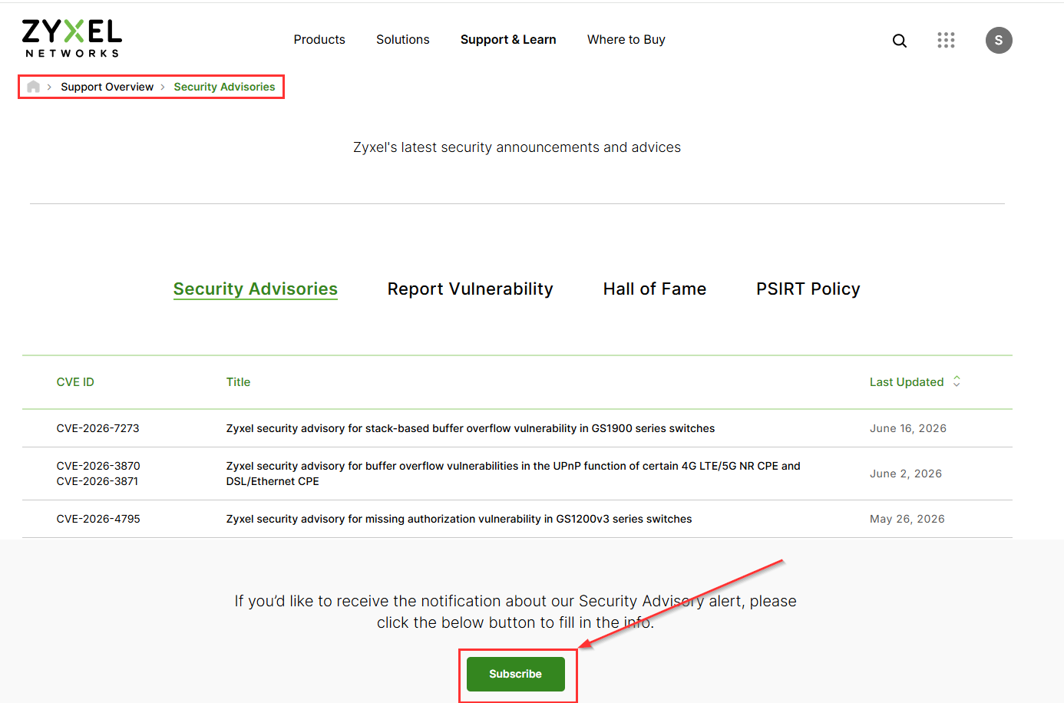The image size is (1064, 703).
Task: Click the Last Updated column header
Action: coord(907,382)
